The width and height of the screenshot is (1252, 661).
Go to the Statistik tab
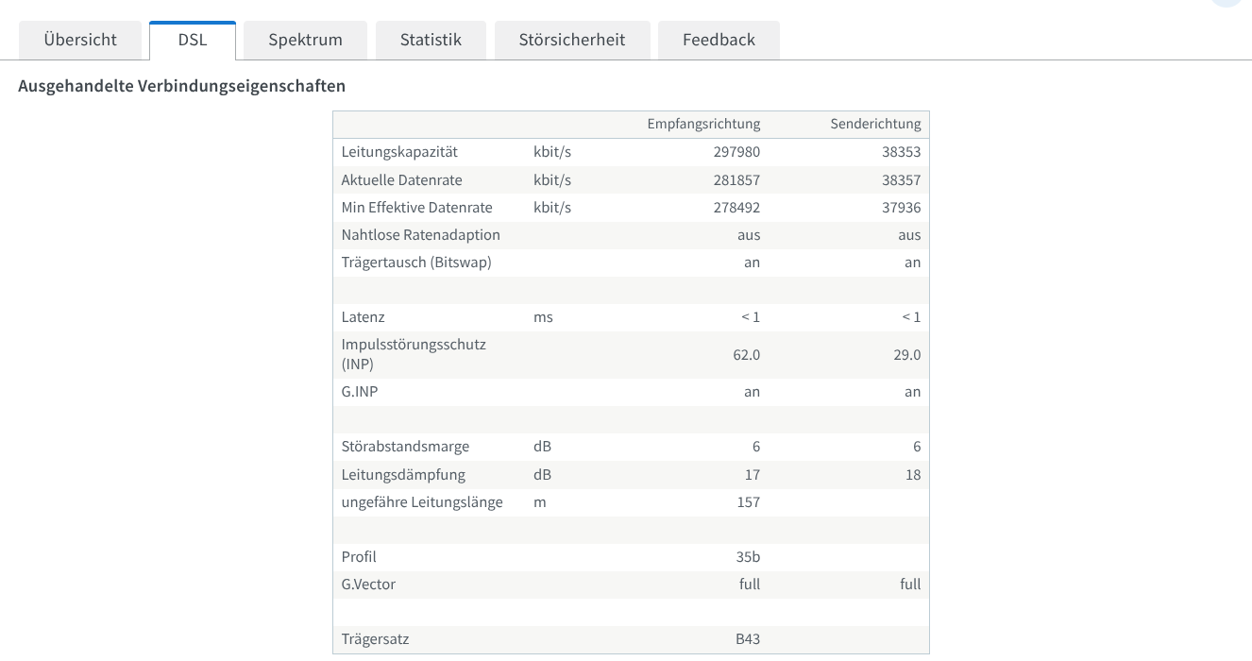tap(431, 40)
